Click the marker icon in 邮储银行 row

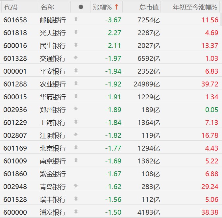point(76,19)
